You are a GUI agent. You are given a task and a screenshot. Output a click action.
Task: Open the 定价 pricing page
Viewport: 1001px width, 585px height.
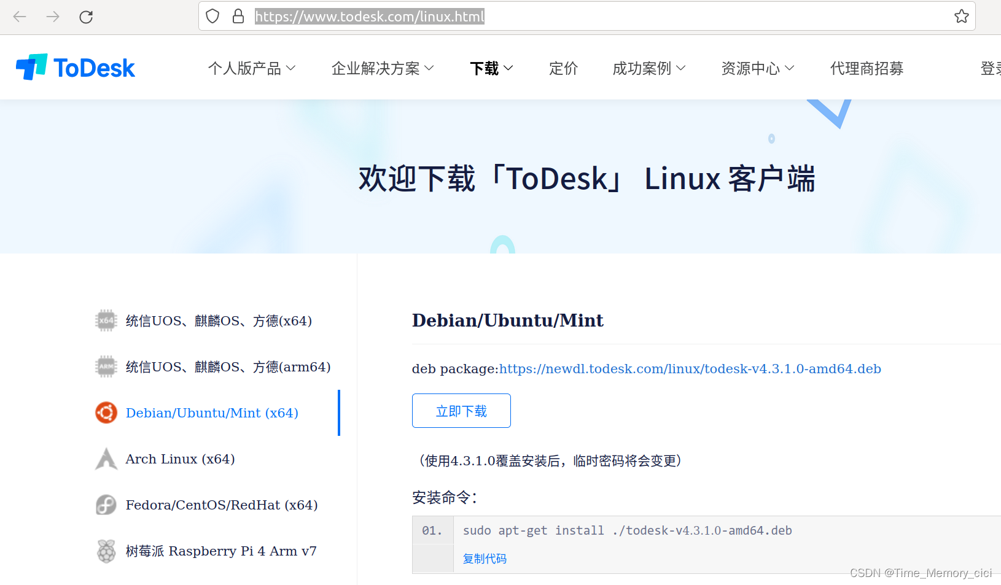(563, 68)
